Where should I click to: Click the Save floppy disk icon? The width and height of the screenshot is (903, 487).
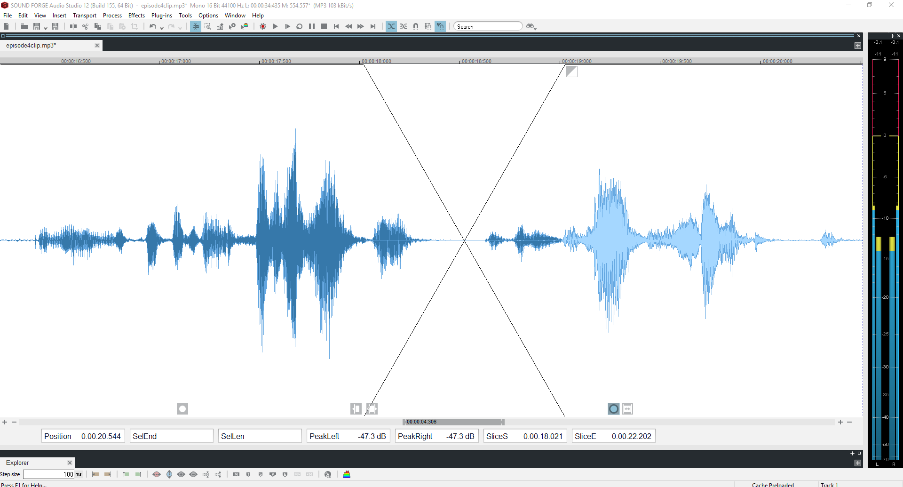click(37, 26)
